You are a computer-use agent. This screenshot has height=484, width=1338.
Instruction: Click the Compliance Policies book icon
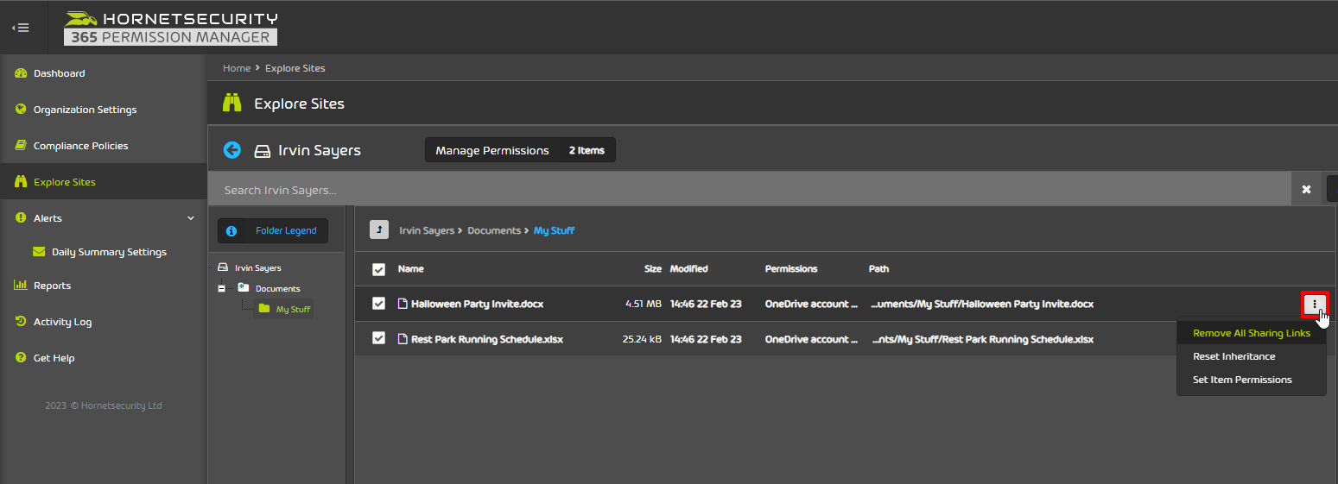pyautogui.click(x=21, y=146)
